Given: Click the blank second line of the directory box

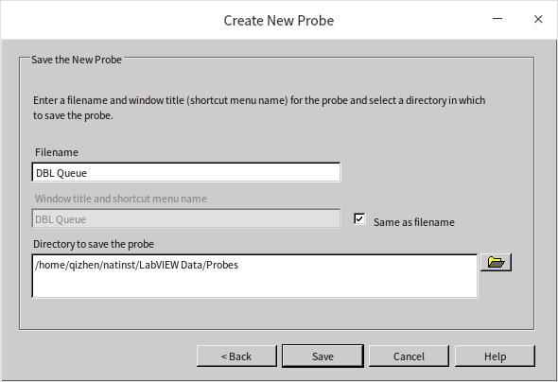Looking at the screenshot, I should (x=254, y=286).
